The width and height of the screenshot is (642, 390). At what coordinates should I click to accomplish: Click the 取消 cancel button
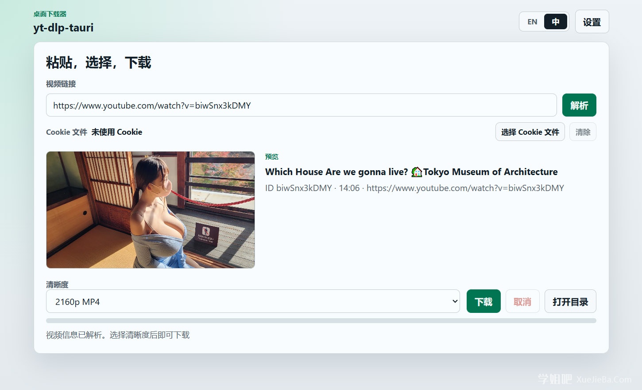tap(522, 301)
